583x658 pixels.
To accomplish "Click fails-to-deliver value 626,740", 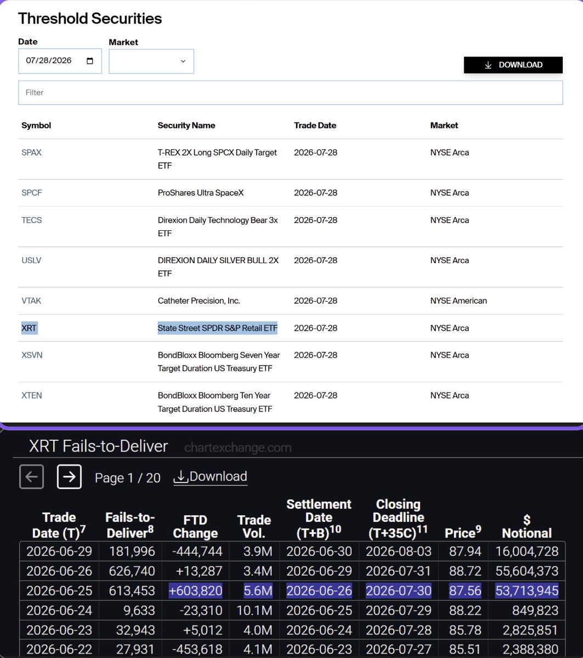I will point(132,571).
